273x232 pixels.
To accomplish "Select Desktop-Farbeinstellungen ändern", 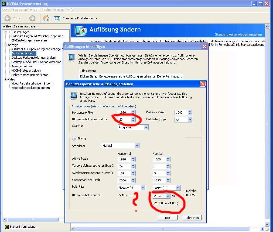I will point(34,58).
